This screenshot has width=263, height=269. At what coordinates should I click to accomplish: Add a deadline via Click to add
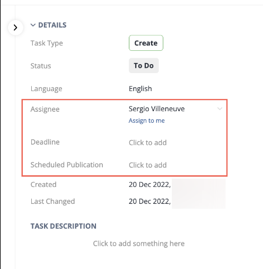coord(148,142)
